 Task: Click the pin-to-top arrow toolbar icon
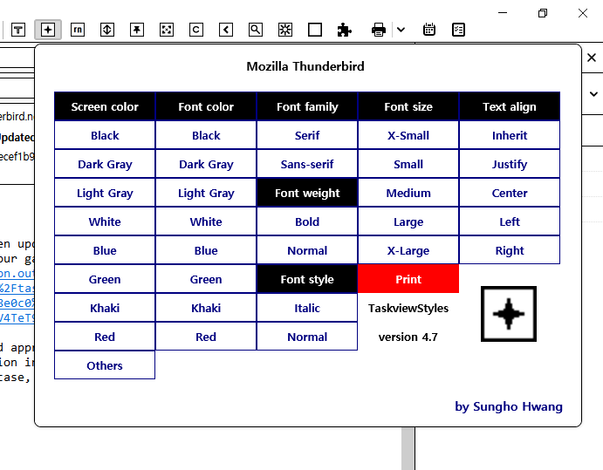pos(137,30)
